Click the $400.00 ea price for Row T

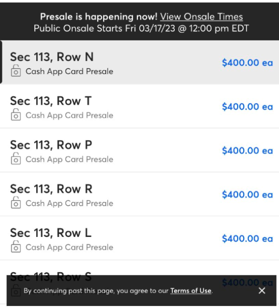click(247, 107)
